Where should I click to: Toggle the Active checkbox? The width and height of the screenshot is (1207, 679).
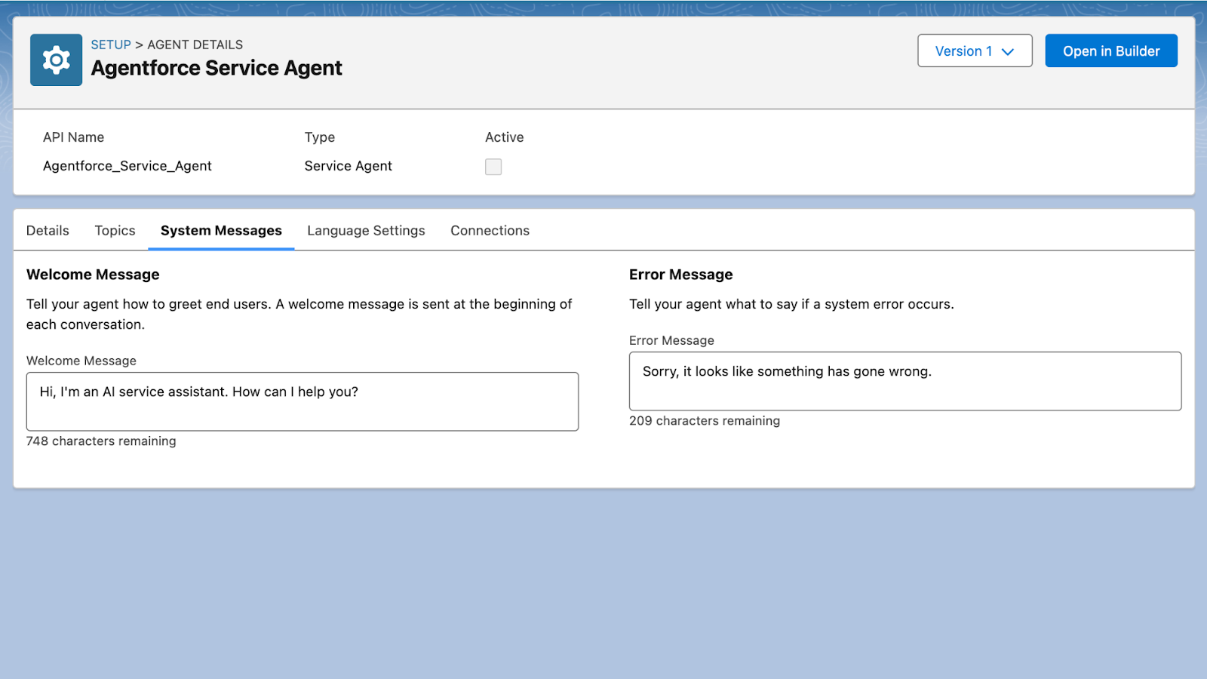(x=493, y=167)
